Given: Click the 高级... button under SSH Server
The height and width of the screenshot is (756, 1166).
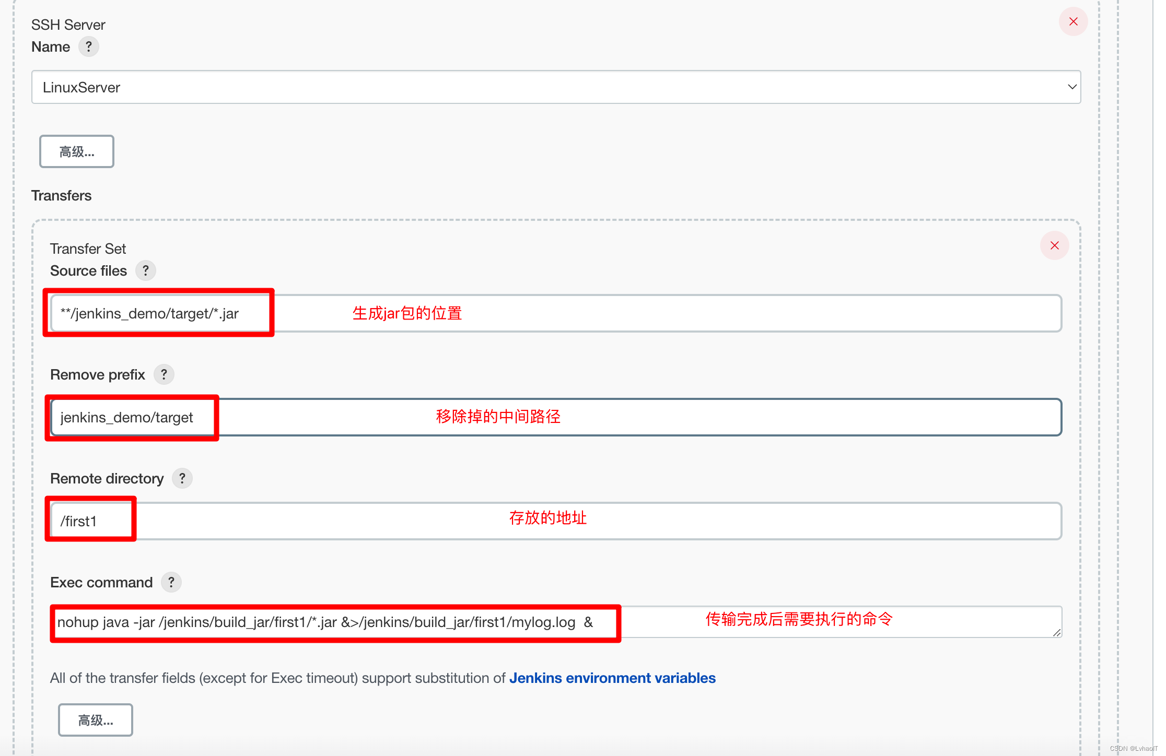Looking at the screenshot, I should [x=77, y=151].
